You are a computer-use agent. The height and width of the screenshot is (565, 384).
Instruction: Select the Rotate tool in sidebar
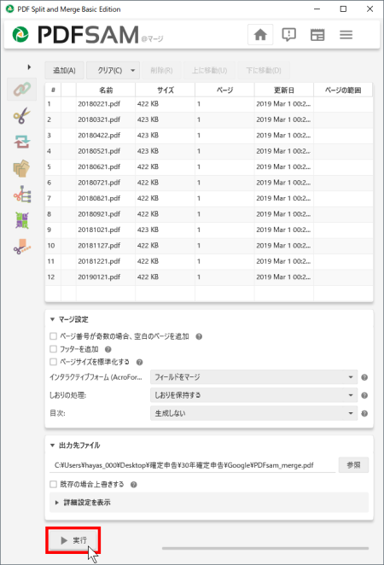(x=22, y=142)
